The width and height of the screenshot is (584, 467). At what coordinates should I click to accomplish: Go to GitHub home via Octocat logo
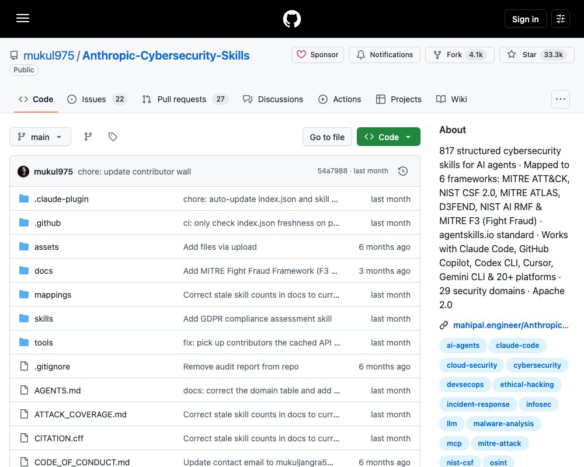(291, 19)
